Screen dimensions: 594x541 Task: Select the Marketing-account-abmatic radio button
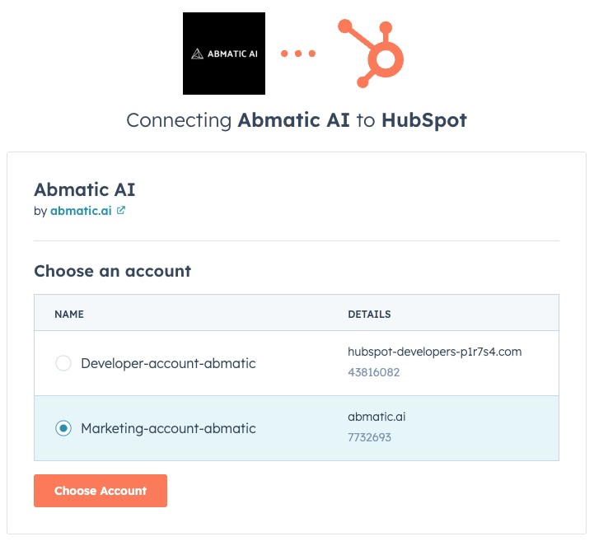[63, 428]
